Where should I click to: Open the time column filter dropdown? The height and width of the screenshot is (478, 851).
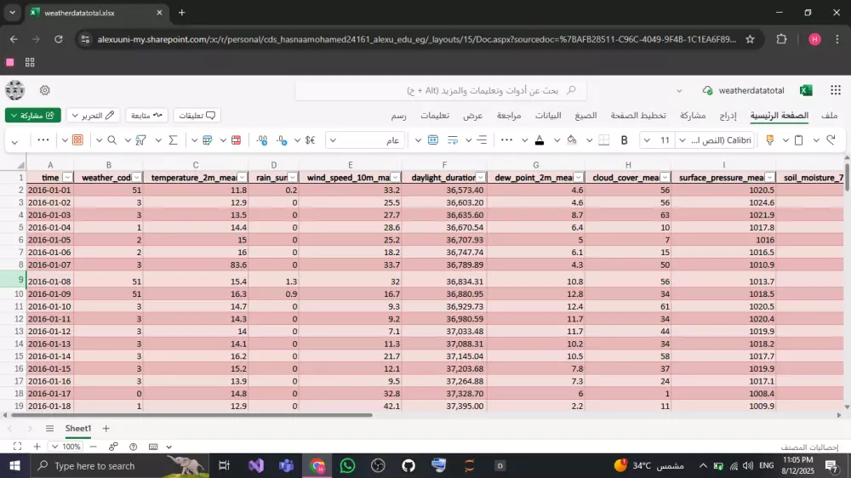click(67, 178)
